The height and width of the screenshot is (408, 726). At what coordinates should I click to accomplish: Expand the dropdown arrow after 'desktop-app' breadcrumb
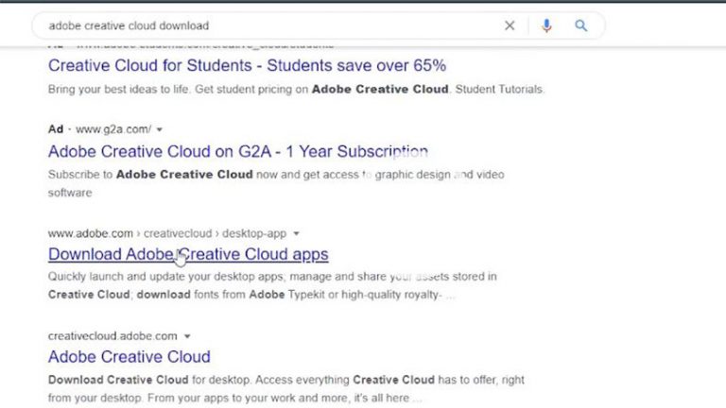coord(296,233)
